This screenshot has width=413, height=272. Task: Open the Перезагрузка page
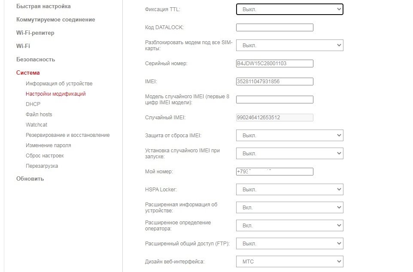click(x=42, y=166)
